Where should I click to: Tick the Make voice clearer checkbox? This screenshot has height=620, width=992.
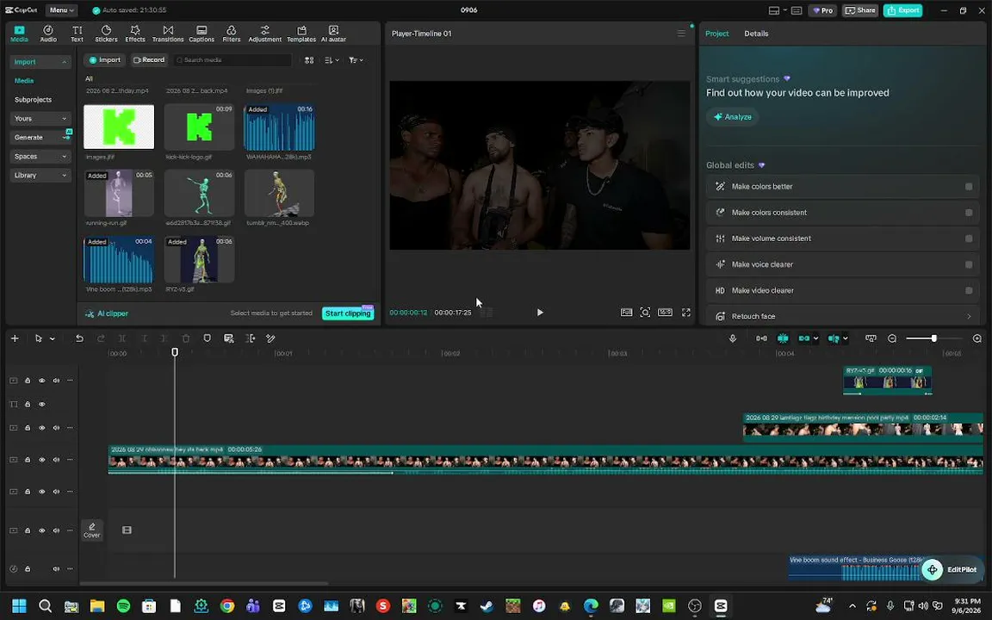(969, 264)
